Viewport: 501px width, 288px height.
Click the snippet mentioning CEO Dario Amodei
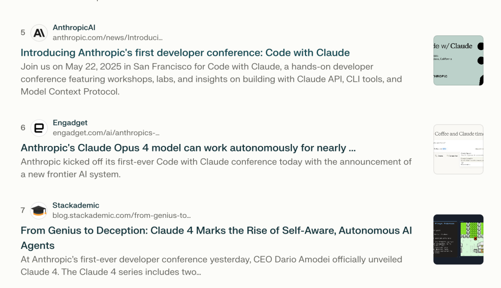tap(211, 266)
